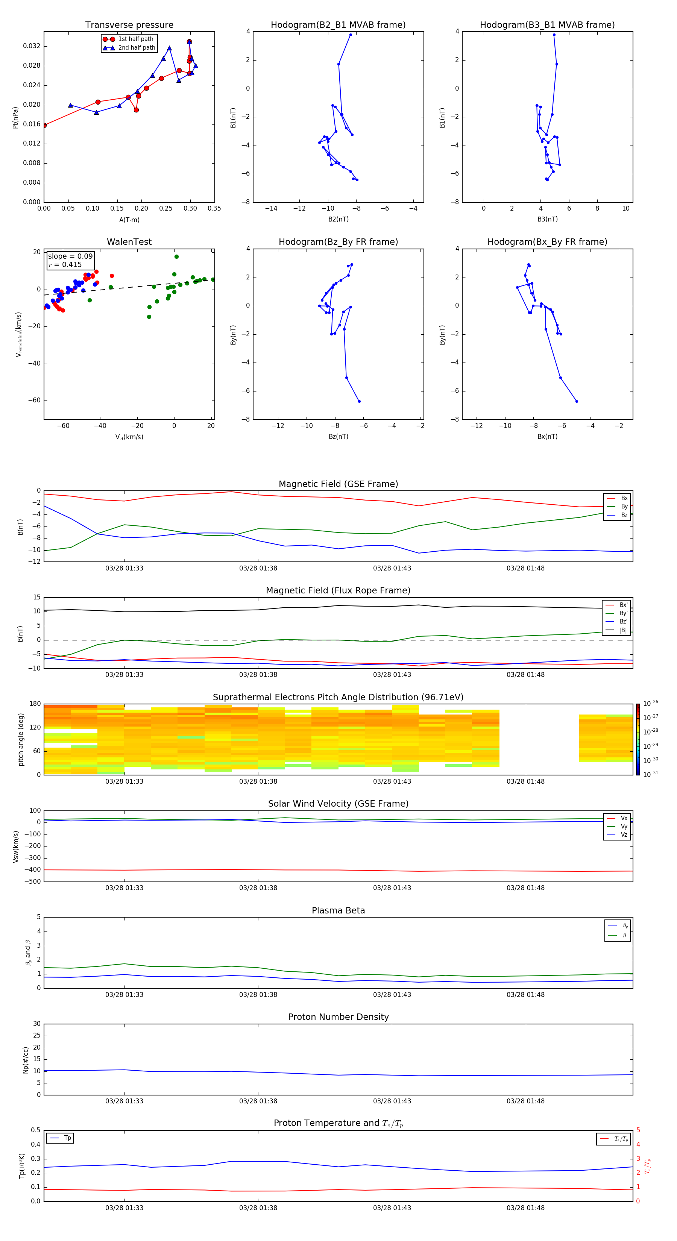This screenshot has height=1241, width=677.
Task: Click the "Bx'" legend entry in Flux Rope panel
Action: (616, 605)
